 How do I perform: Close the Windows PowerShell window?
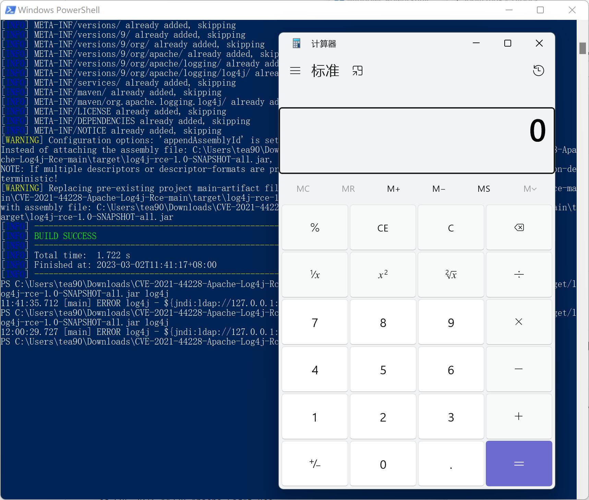(572, 10)
